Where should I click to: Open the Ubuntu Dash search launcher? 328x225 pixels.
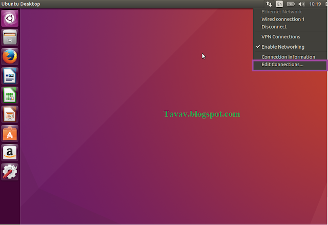click(x=10, y=18)
